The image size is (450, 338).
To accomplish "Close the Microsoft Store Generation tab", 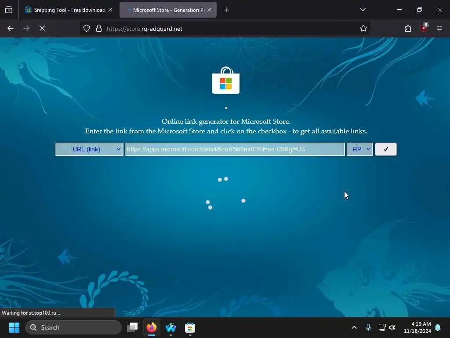I will (209, 10).
